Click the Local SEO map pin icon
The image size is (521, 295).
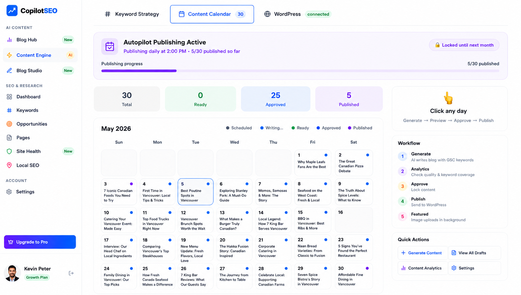click(x=9, y=165)
